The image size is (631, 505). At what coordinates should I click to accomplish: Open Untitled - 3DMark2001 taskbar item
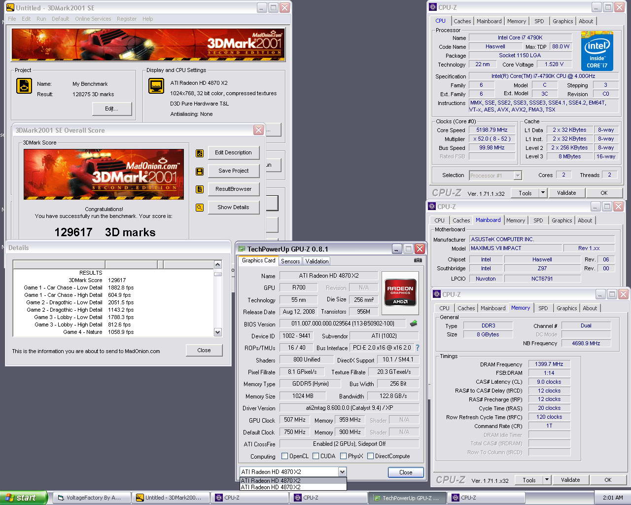tap(172, 498)
